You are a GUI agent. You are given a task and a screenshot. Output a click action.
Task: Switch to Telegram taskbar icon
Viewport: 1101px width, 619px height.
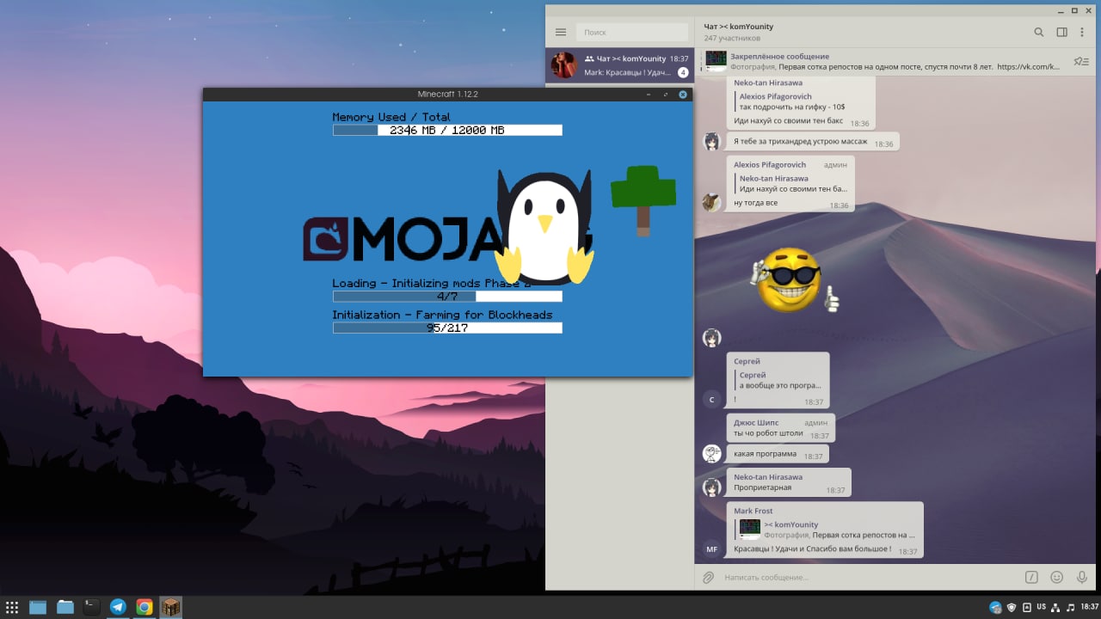[118, 607]
